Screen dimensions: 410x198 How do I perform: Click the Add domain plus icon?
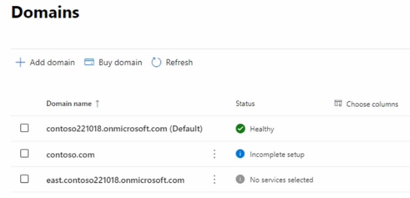(20, 63)
